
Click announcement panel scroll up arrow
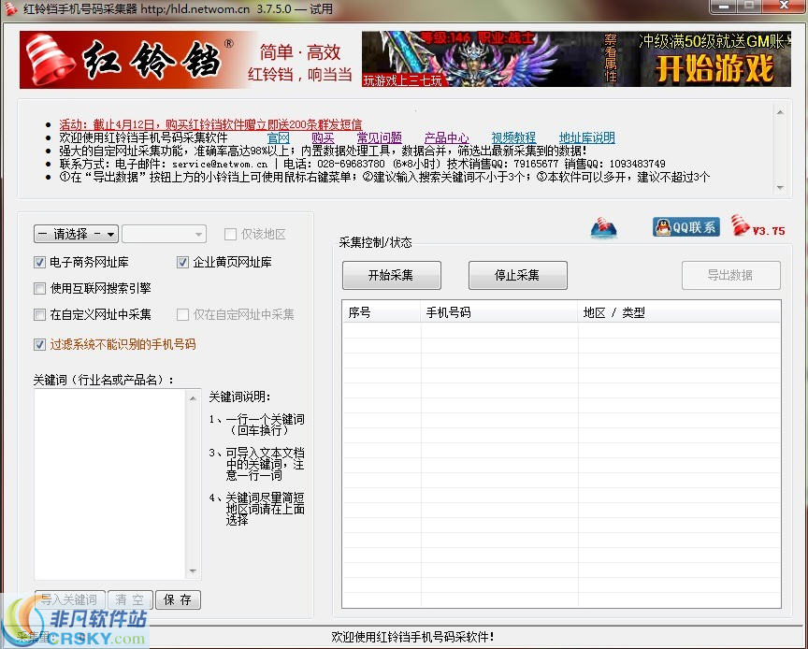pyautogui.click(x=780, y=112)
